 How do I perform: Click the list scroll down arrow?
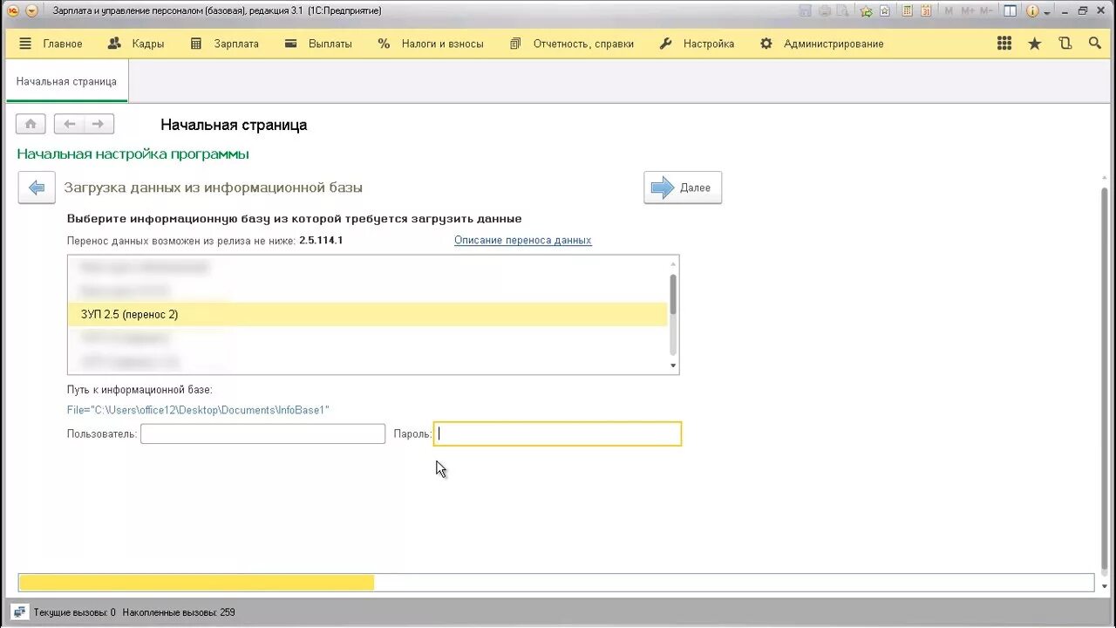tap(673, 366)
